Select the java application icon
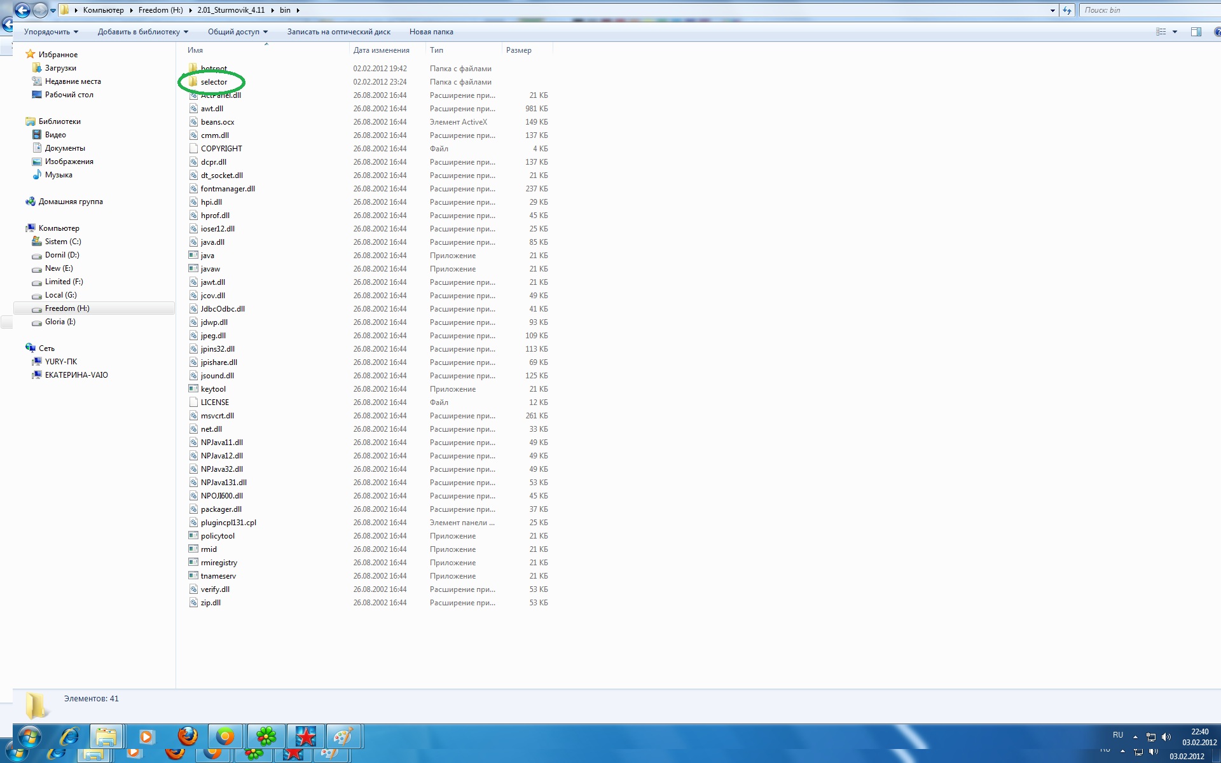 (193, 255)
